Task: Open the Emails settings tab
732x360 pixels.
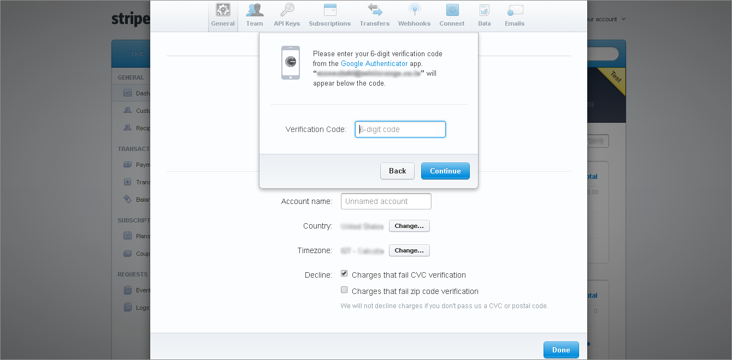Action: [515, 15]
